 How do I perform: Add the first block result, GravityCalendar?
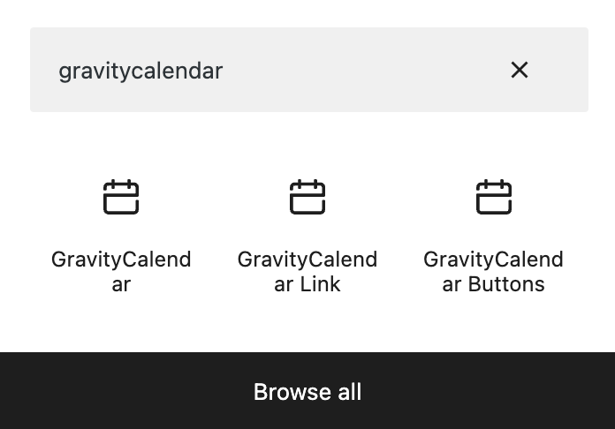tap(121, 234)
